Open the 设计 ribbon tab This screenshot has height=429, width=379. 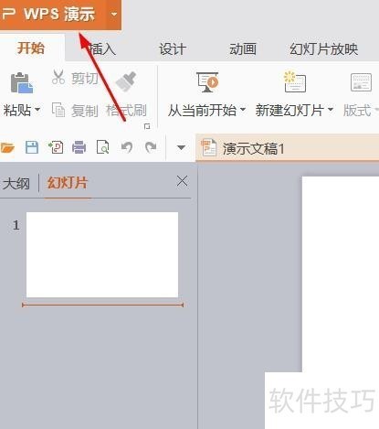[173, 49]
